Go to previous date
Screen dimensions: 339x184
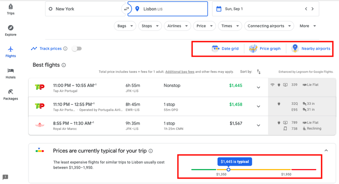(306, 9)
